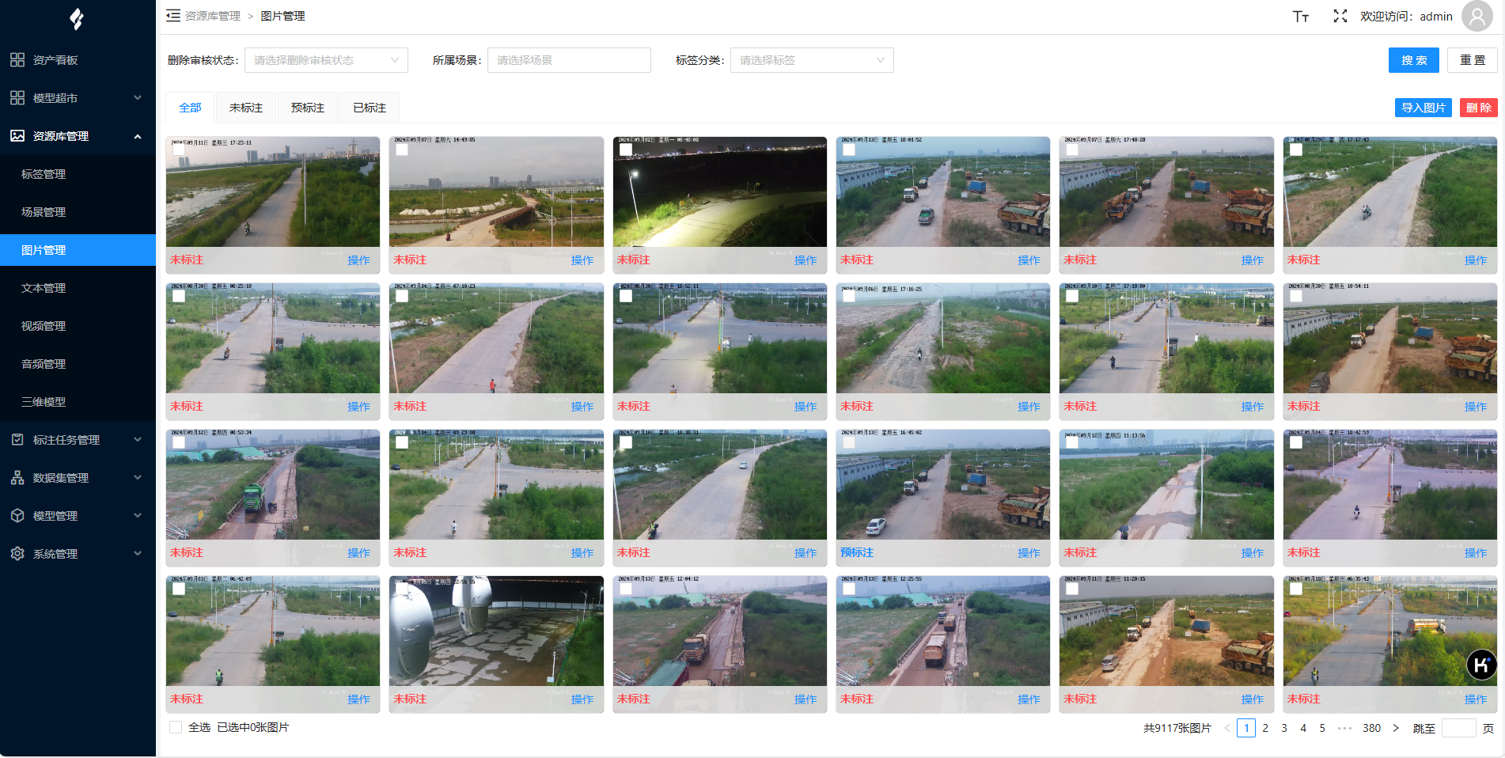
Task: Click the 导入图片 button
Action: [x=1423, y=108]
